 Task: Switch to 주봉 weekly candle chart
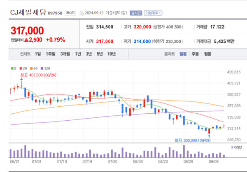coord(195,54)
